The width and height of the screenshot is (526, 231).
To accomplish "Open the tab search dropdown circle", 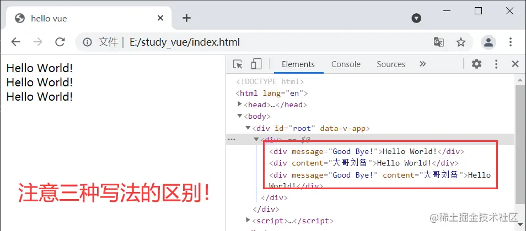I will pyautogui.click(x=416, y=18).
